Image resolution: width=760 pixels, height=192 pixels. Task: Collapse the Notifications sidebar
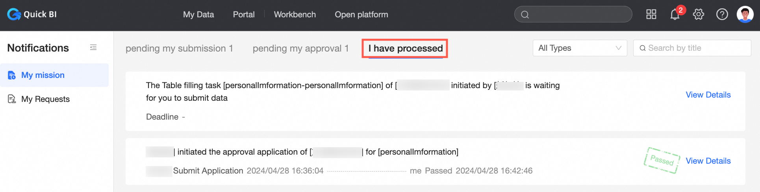click(x=93, y=48)
